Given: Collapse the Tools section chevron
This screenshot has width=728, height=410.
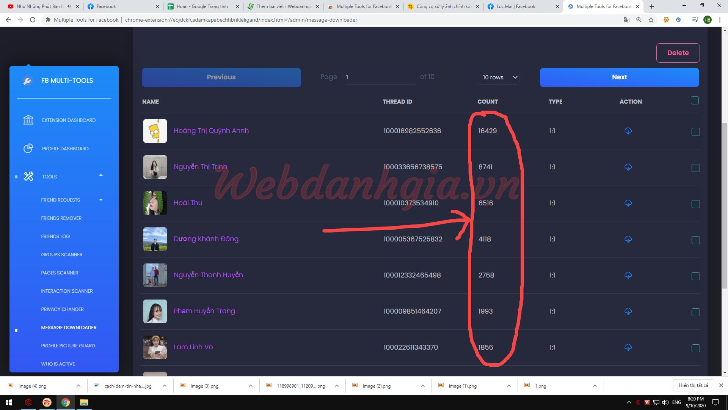Looking at the screenshot, I should pyautogui.click(x=100, y=175).
